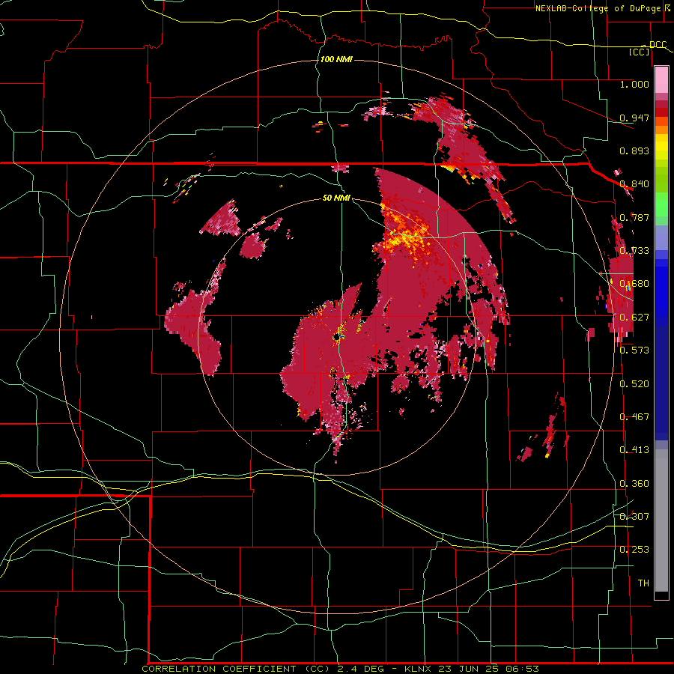This screenshot has width=674, height=674.
Task: Click the 100 NMI range ring label
Action: point(336,59)
